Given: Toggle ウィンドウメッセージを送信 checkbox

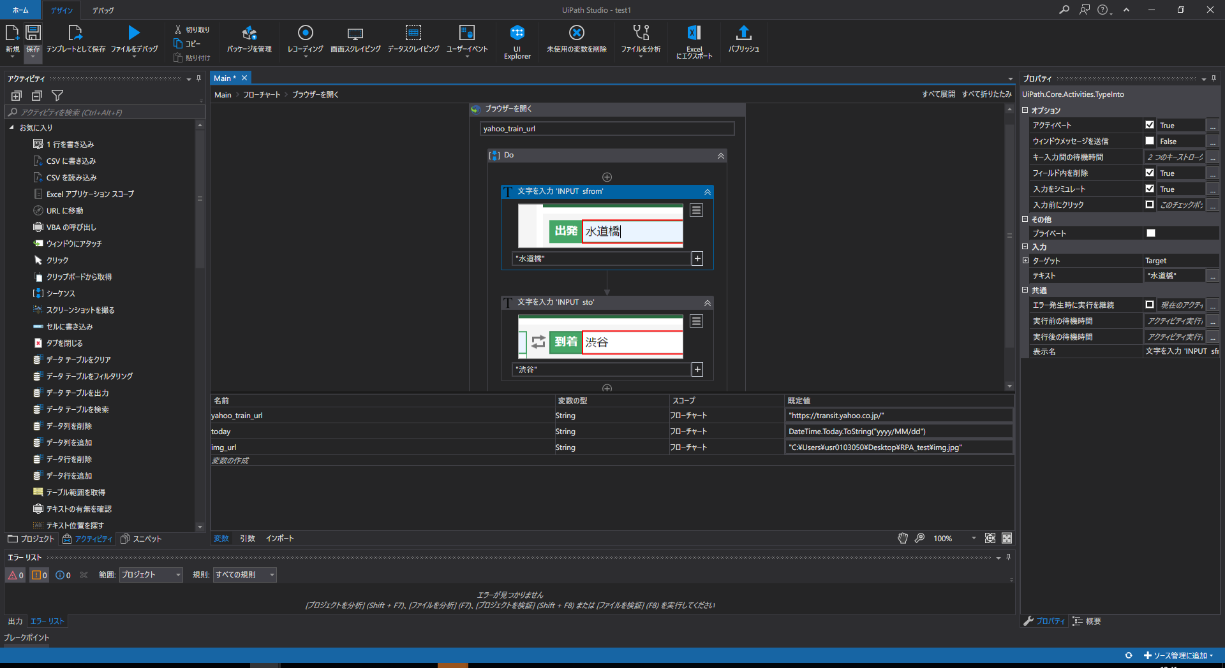Looking at the screenshot, I should (1150, 141).
